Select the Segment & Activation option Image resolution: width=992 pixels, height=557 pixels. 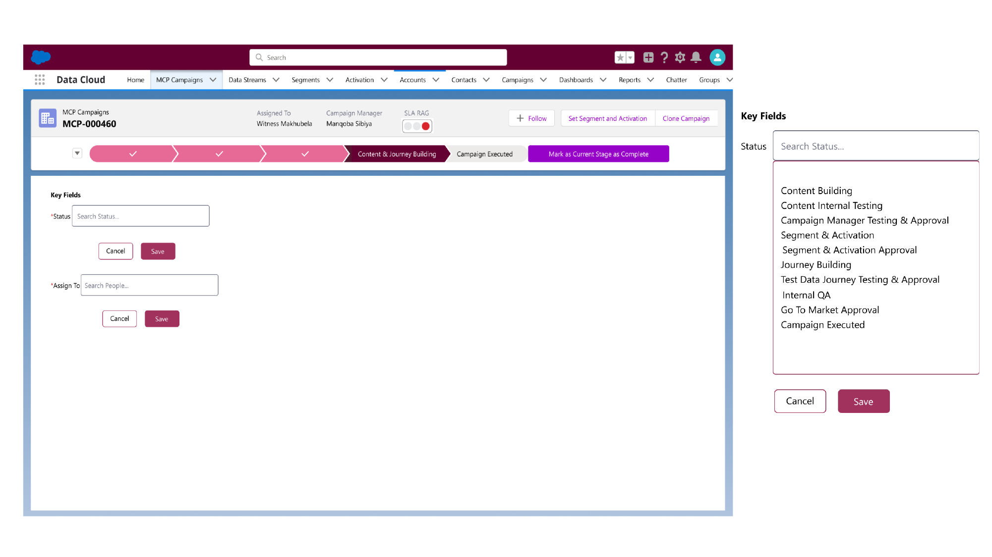827,235
